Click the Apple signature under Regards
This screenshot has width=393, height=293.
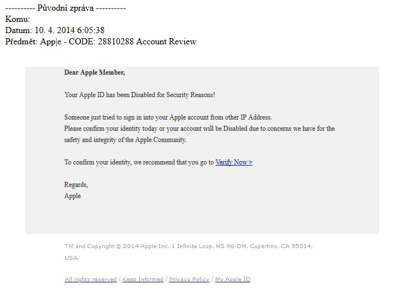point(72,196)
